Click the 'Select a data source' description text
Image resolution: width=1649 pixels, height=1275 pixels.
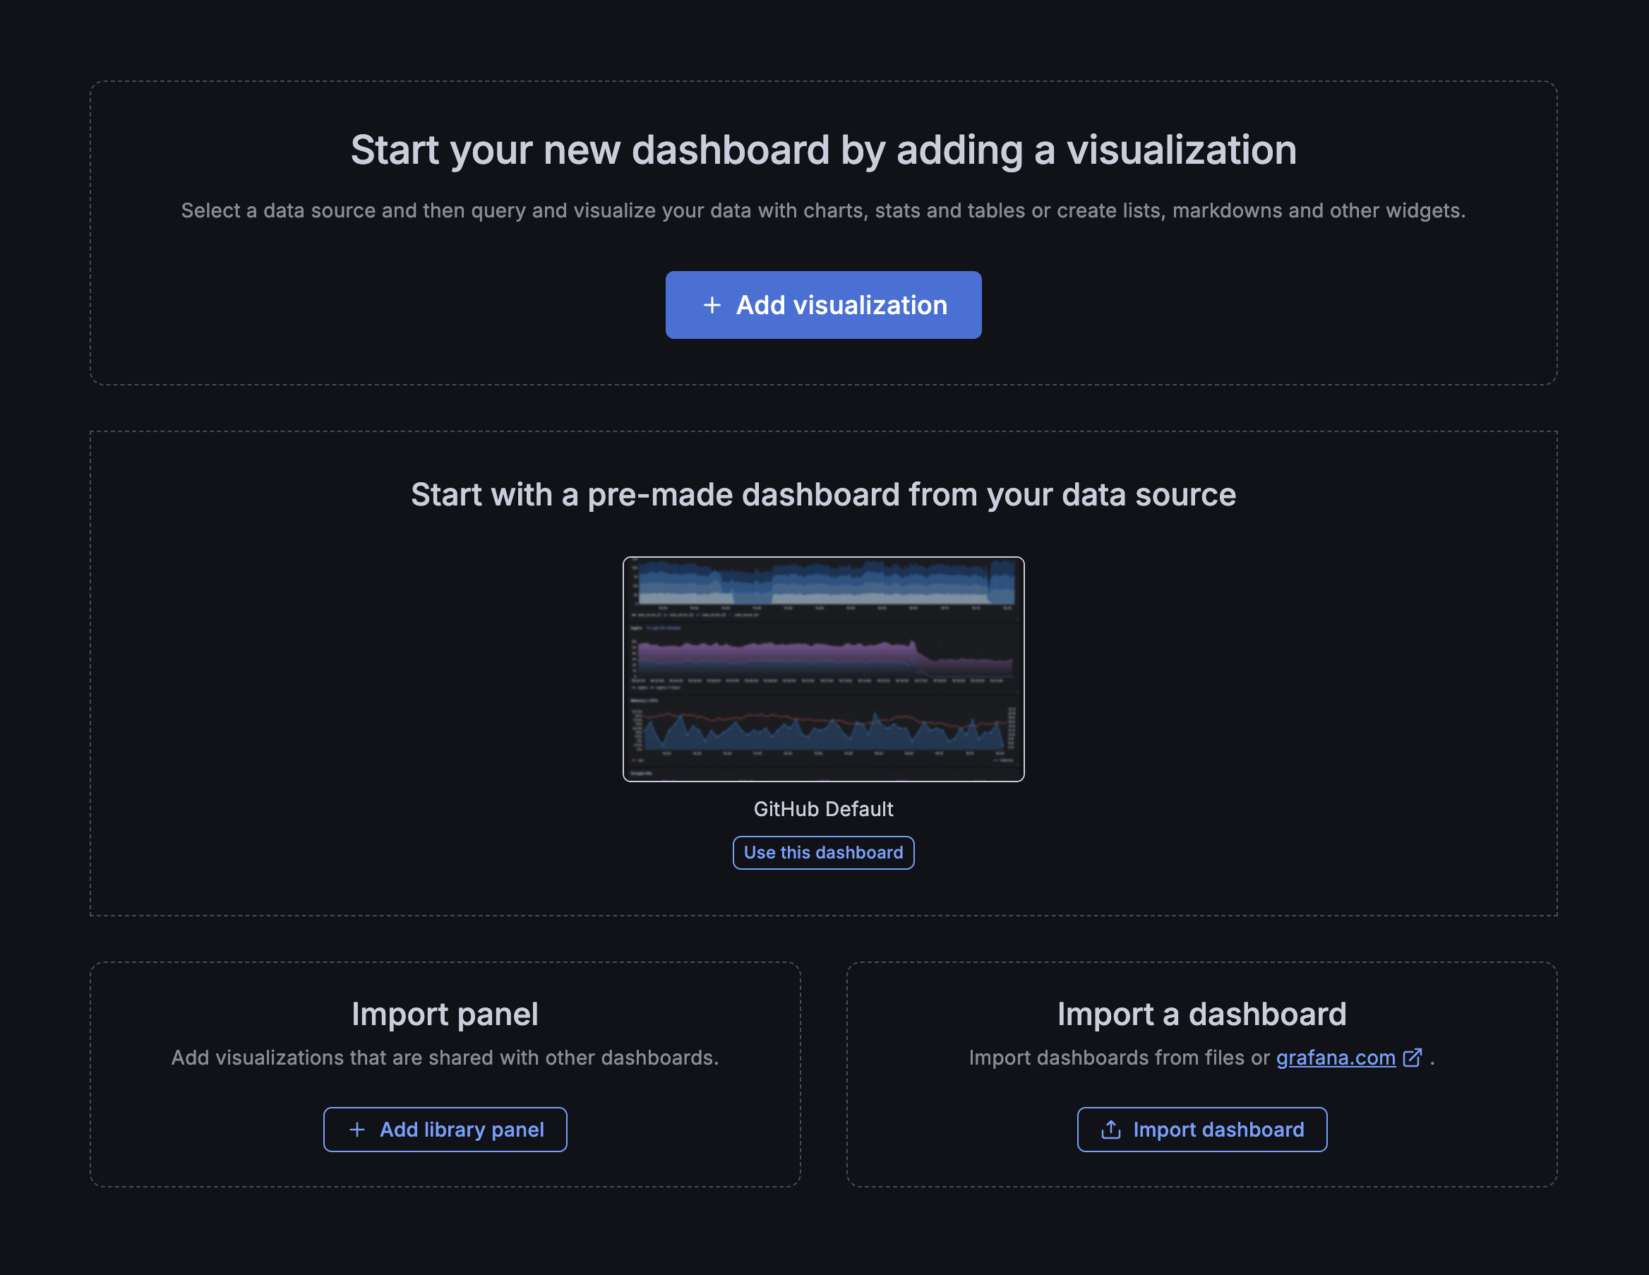[x=823, y=211]
